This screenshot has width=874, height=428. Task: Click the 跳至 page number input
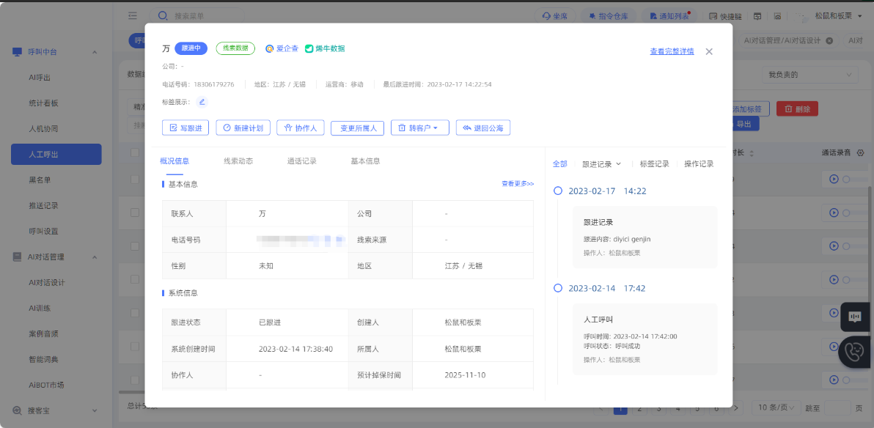coord(837,408)
